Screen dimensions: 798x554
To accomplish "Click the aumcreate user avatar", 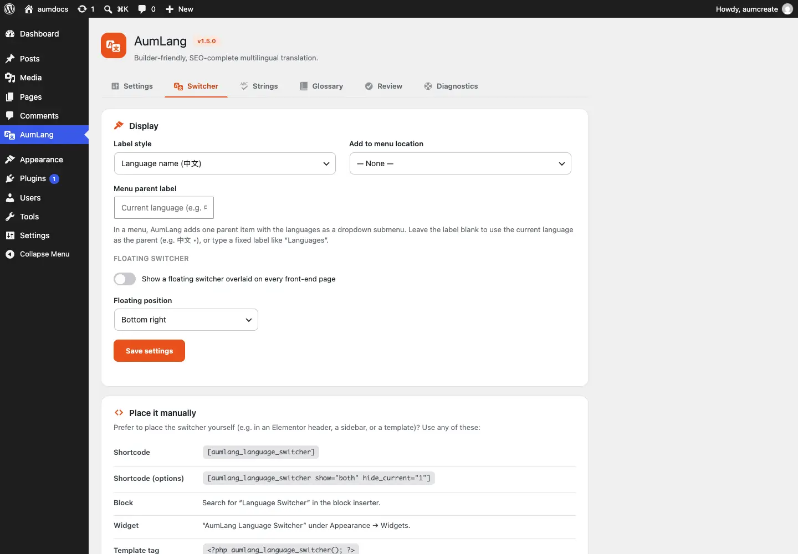I will [787, 9].
